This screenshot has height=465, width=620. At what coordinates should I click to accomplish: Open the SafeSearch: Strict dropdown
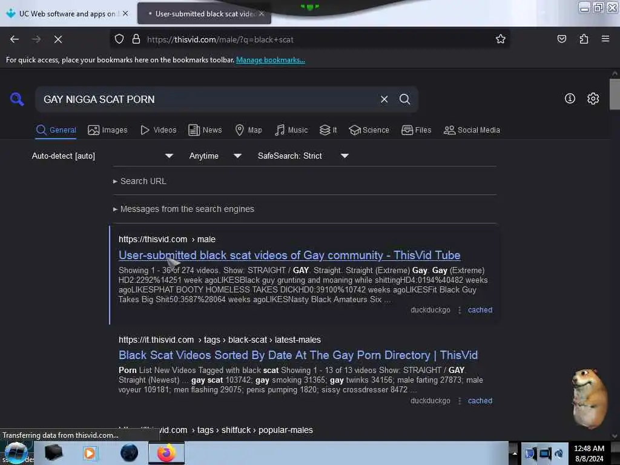tap(303, 156)
